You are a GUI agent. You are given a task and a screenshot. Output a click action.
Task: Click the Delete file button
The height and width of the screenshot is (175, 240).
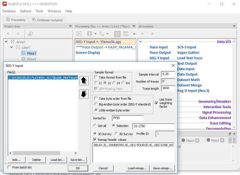click(x=37, y=160)
